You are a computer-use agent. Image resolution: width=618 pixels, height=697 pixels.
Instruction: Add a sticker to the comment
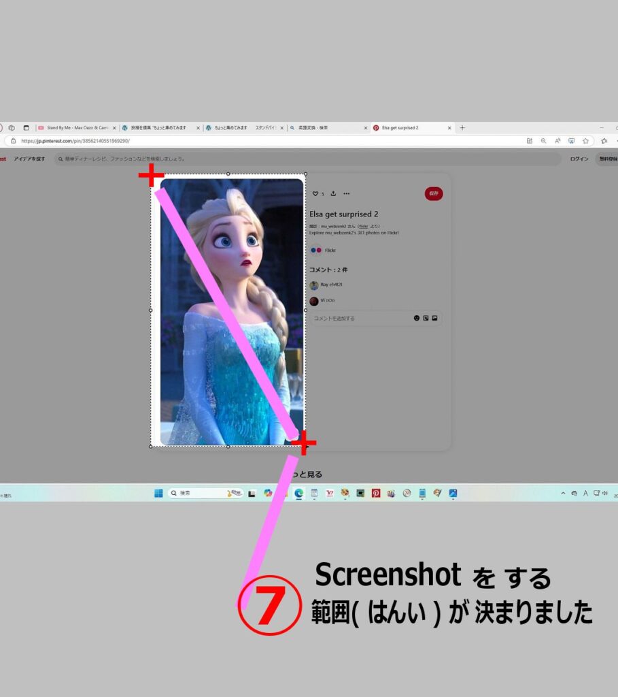(x=426, y=319)
